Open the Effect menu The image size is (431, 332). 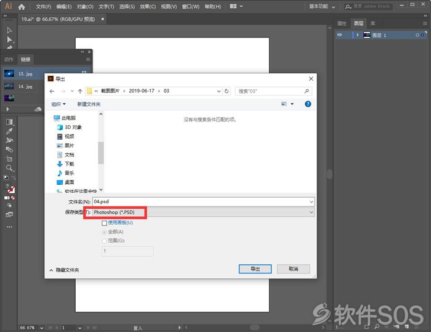click(x=148, y=6)
